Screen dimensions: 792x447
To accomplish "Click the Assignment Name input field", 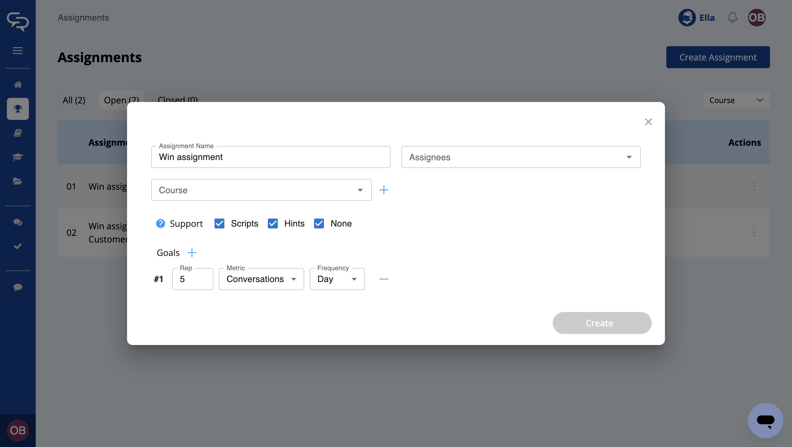I will click(x=271, y=157).
